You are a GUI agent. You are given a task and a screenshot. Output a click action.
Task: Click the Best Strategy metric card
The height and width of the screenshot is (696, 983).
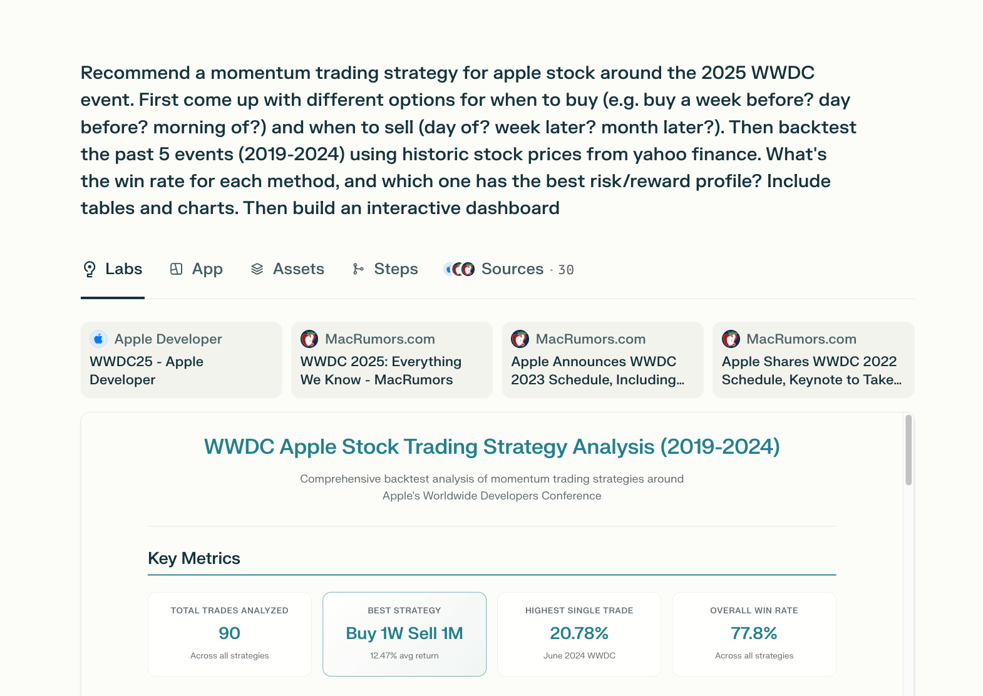point(404,633)
